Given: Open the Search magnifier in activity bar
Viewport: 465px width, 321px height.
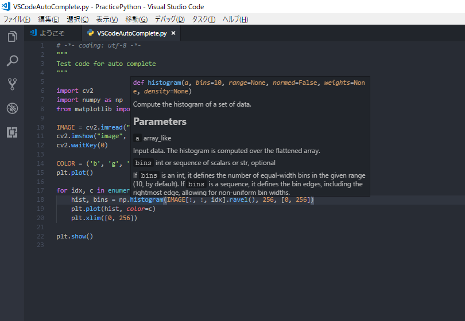Looking at the screenshot, I should pos(12,60).
